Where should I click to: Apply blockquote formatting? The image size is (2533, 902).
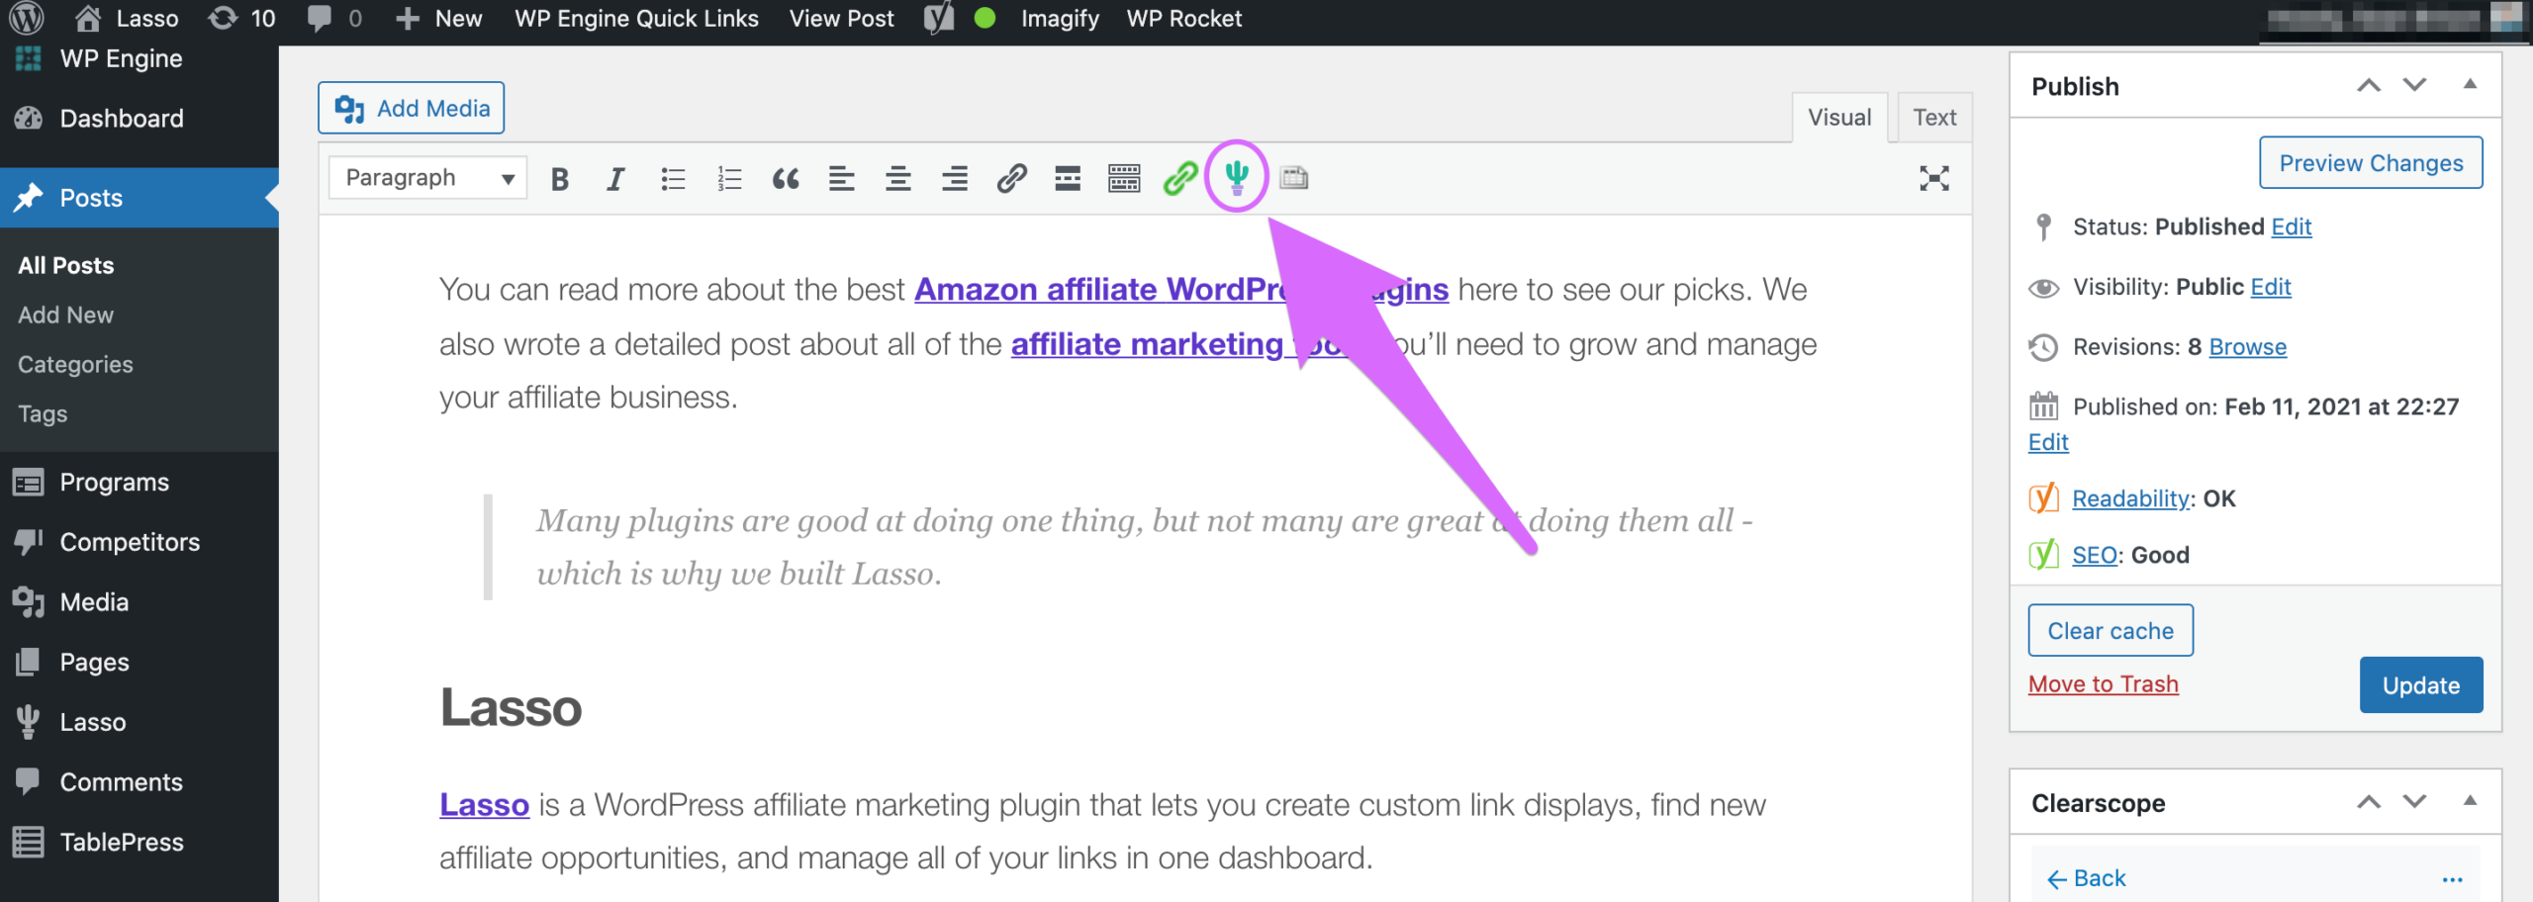point(786,179)
